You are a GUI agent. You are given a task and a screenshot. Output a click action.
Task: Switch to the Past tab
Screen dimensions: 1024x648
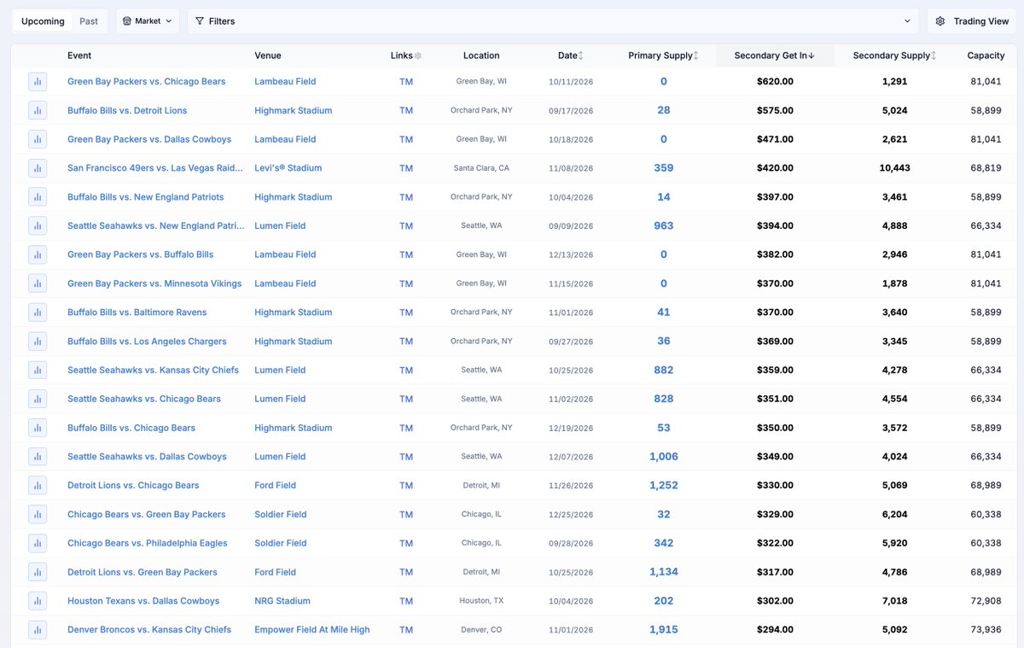coord(89,21)
